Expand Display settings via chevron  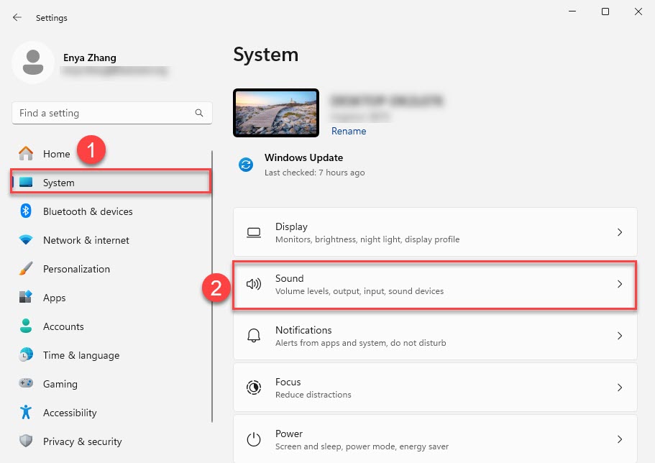620,232
